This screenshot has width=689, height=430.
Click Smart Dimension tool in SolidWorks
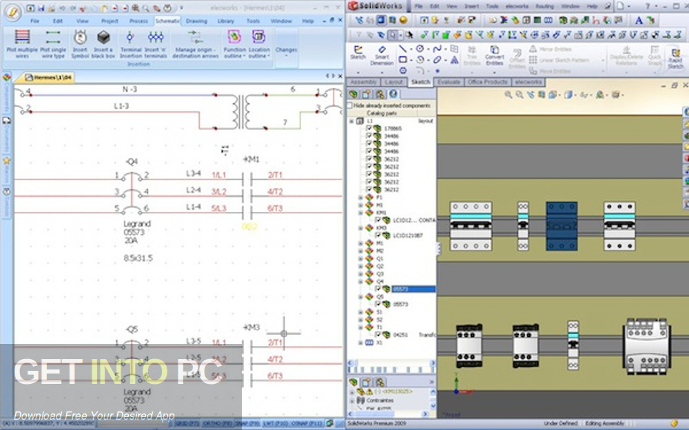point(382,55)
